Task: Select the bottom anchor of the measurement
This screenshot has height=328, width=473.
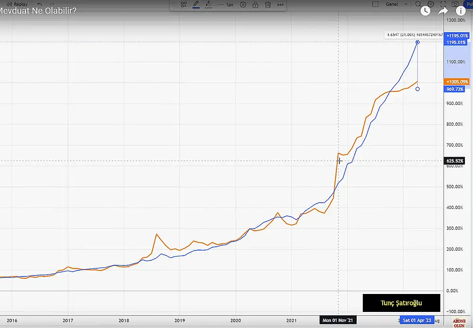Action: [418, 89]
